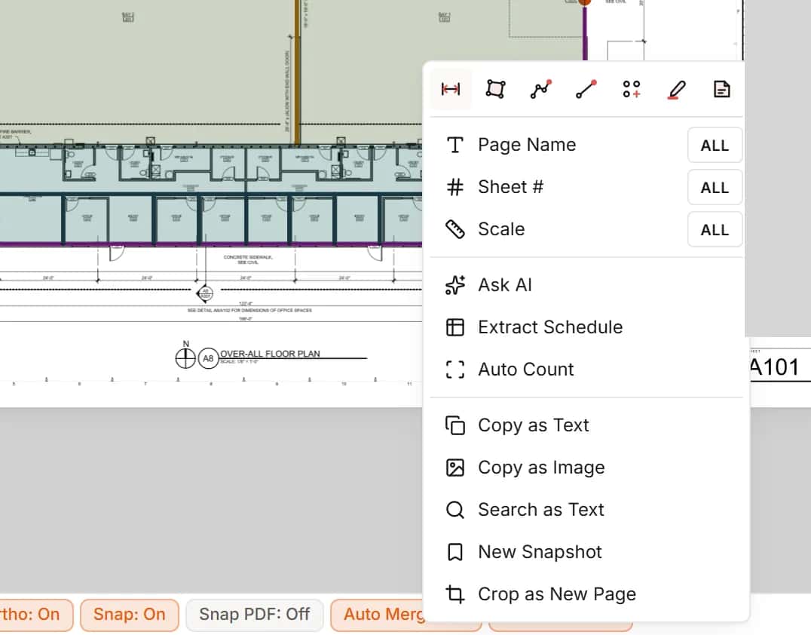811x635 pixels.
Task: Click the Crop as New Page icon
Action: tap(455, 594)
